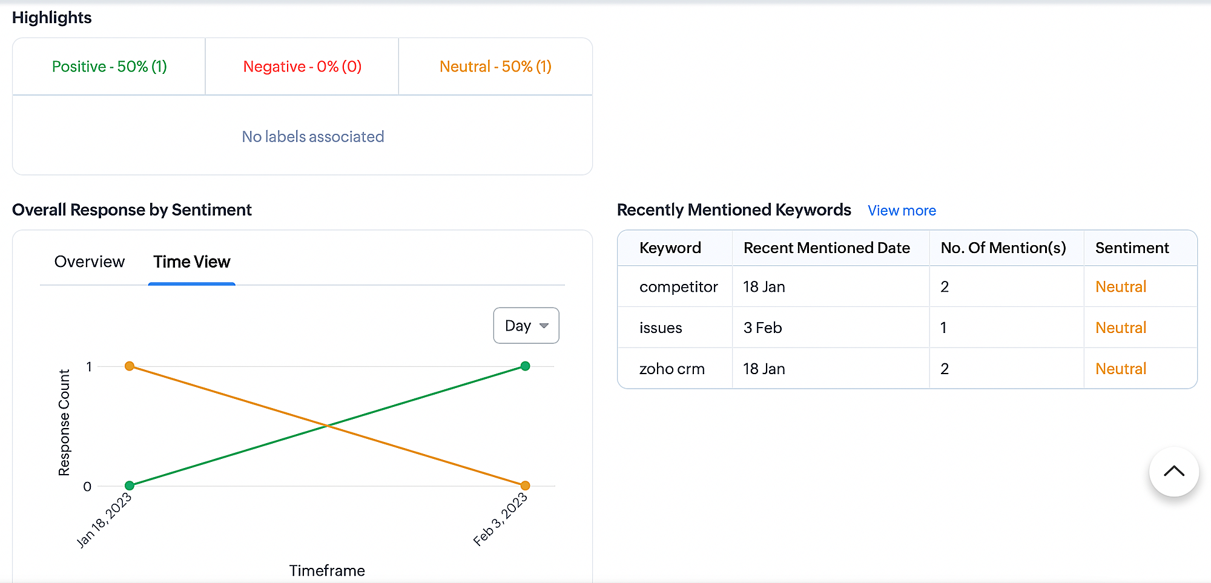1211x583 pixels.
Task: Click the Keyword column header
Action: point(670,248)
